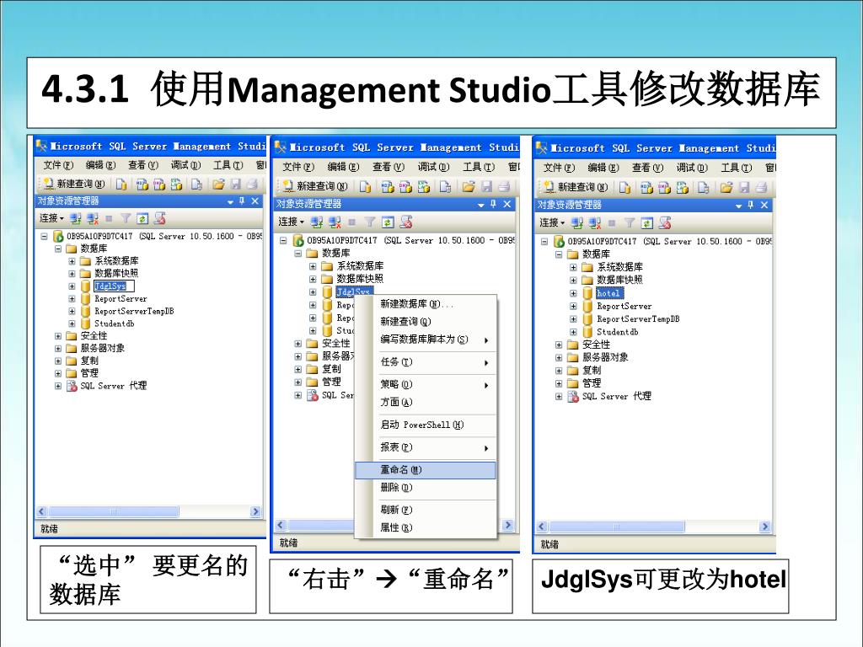
Task: Open the 编辑 menu in middle window
Action: click(x=343, y=167)
